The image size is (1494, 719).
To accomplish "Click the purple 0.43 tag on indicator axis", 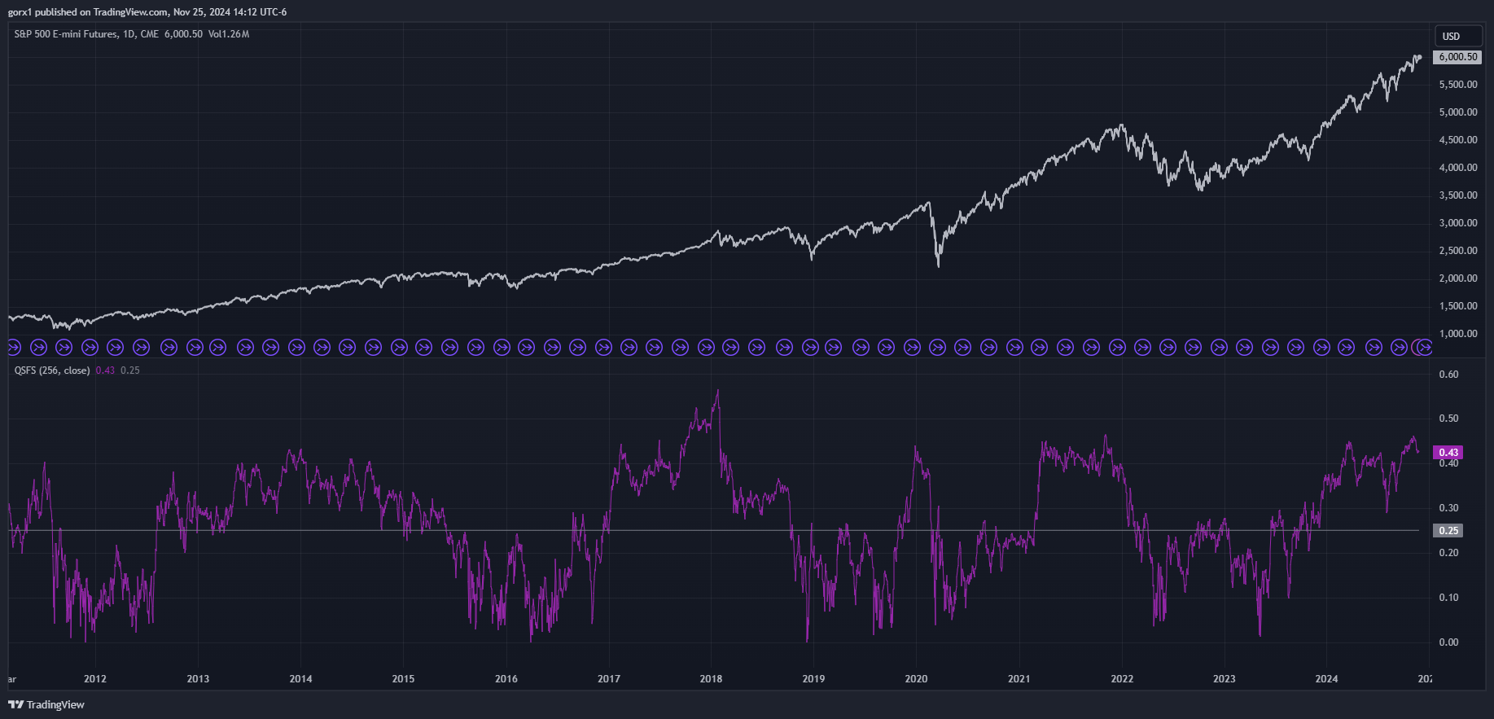I will point(1448,452).
